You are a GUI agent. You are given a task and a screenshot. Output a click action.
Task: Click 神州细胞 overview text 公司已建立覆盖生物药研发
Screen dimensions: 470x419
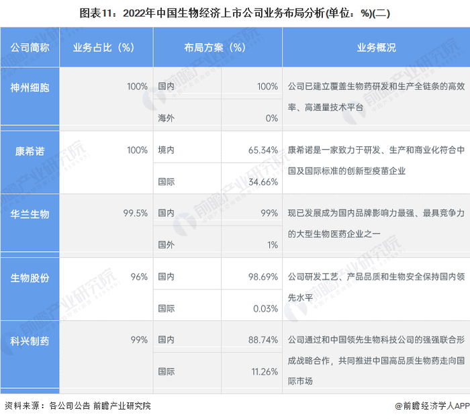click(376, 97)
